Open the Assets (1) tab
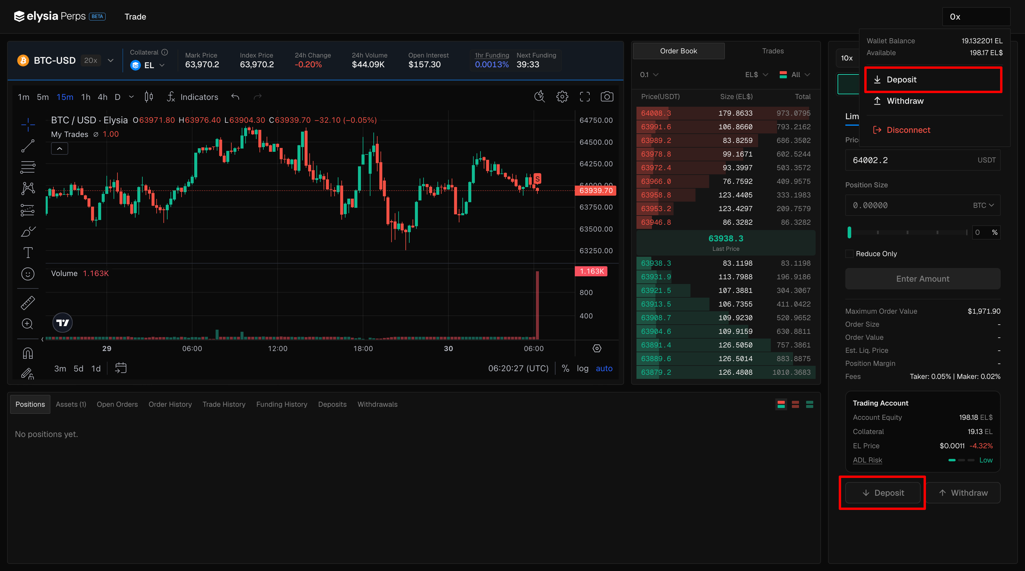 coord(71,404)
